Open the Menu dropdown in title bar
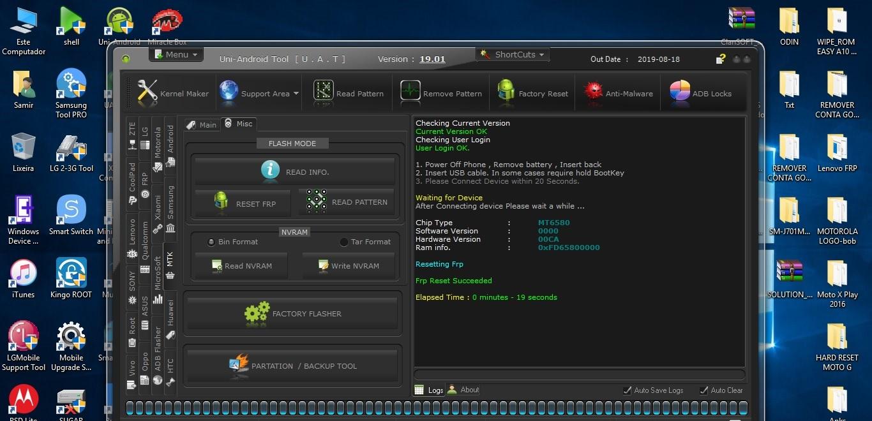 pos(176,54)
